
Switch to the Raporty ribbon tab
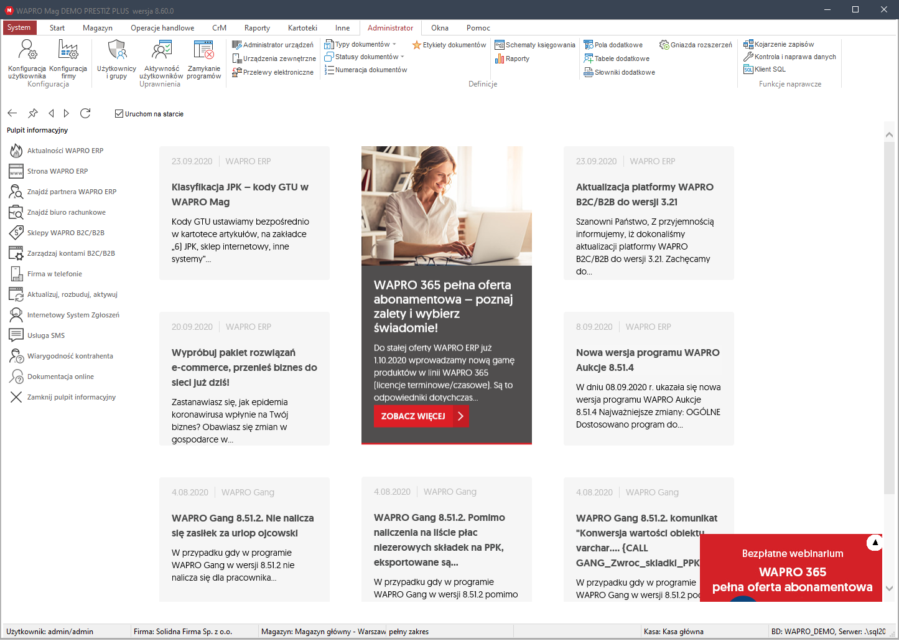click(257, 28)
